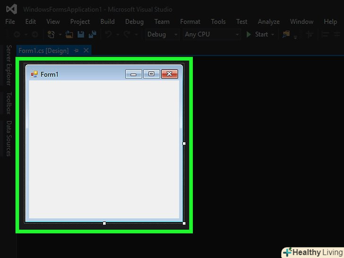Open the Server Explorer side panel
This screenshot has width=344, height=258.
[x=9, y=65]
